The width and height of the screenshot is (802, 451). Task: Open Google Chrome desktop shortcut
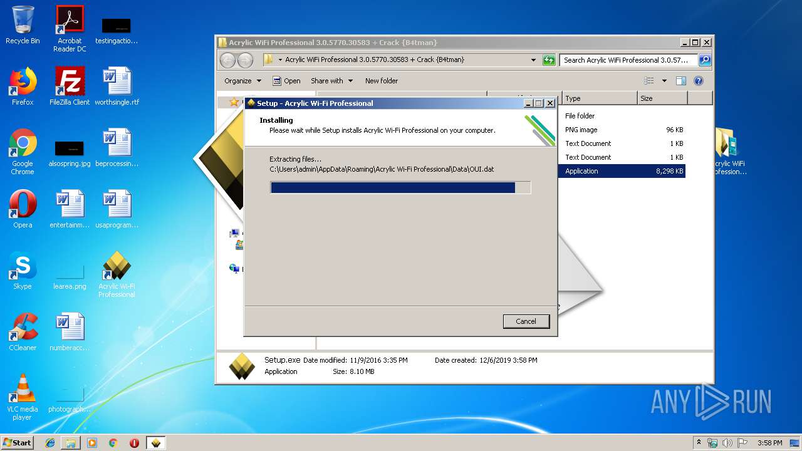tap(23, 152)
